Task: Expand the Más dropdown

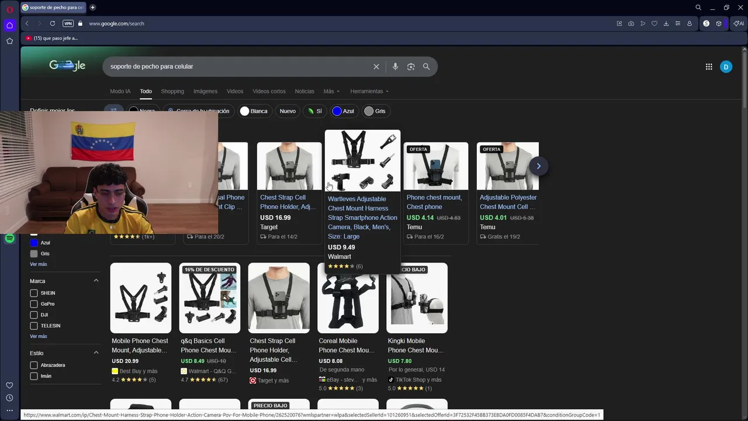Action: (331, 91)
